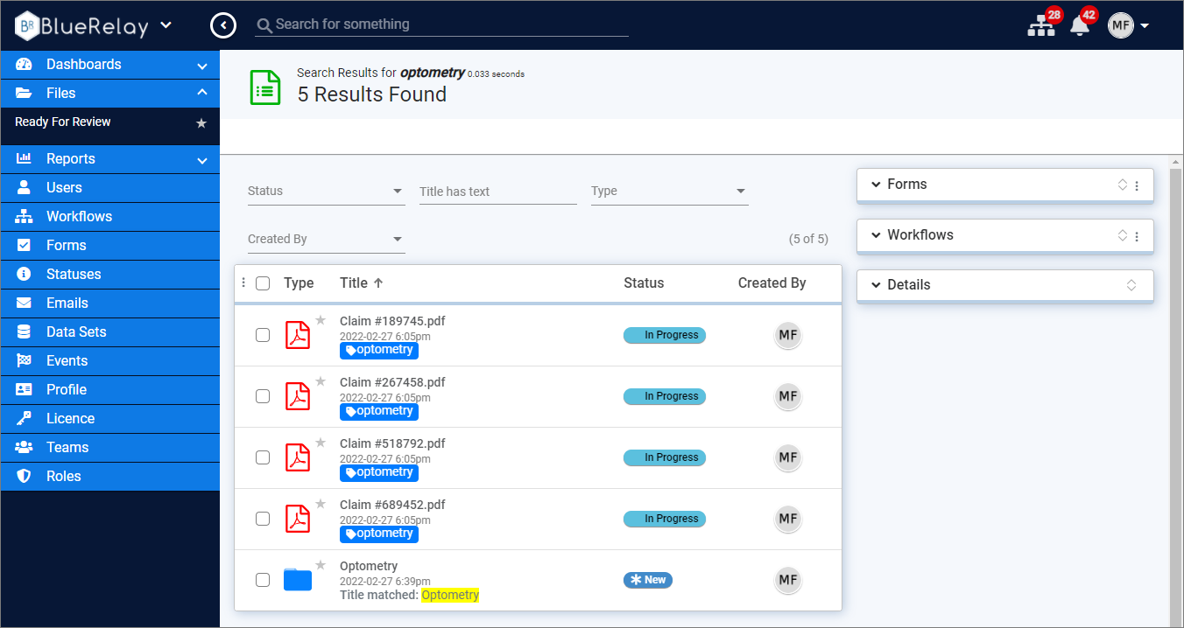Image resolution: width=1184 pixels, height=628 pixels.
Task: Check the box for Claim #518792.pdf
Action: (263, 457)
